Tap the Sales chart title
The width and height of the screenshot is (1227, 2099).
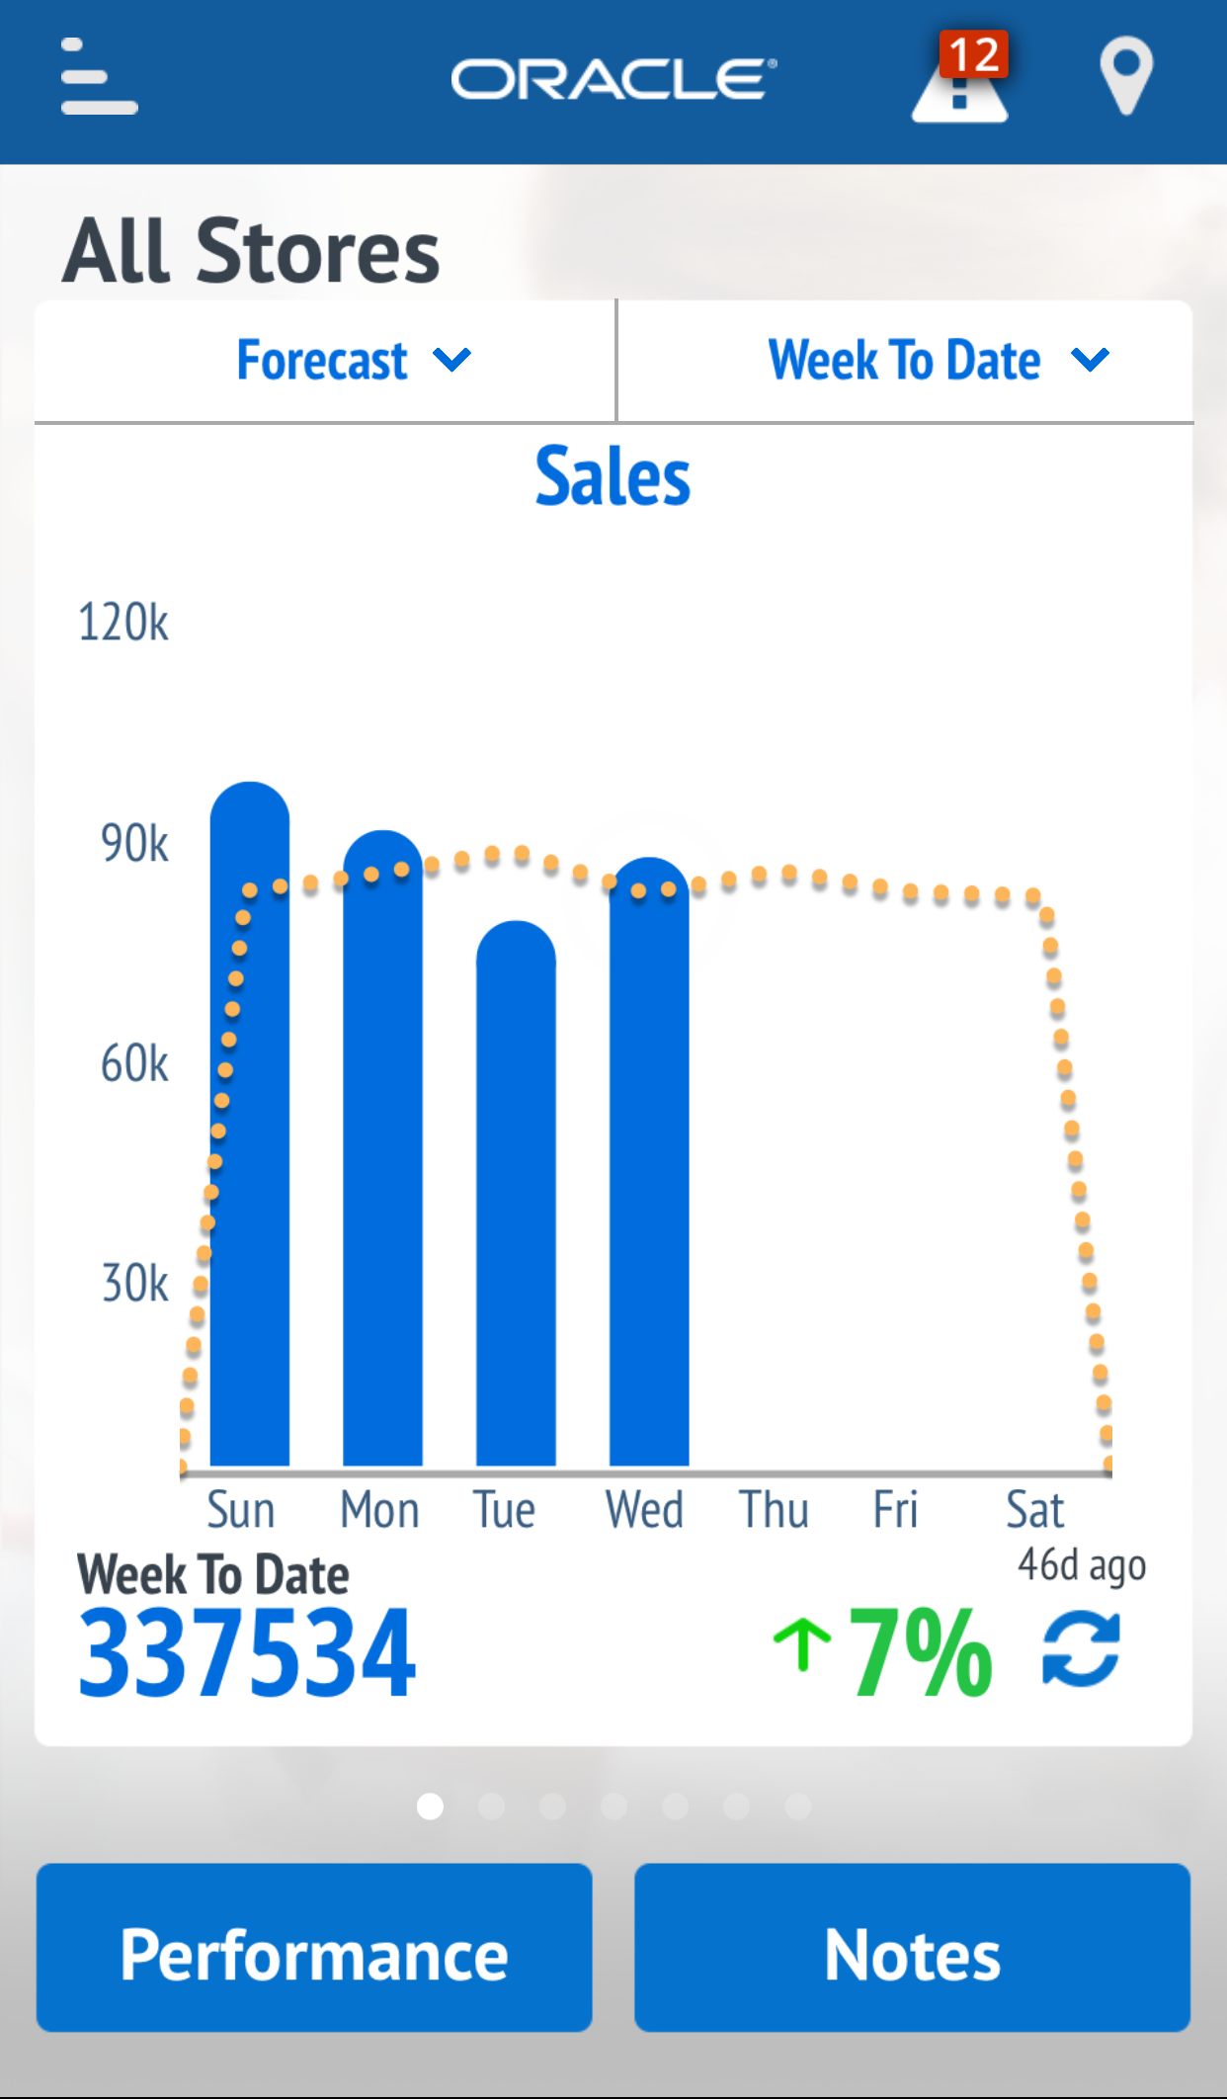pyautogui.click(x=613, y=476)
